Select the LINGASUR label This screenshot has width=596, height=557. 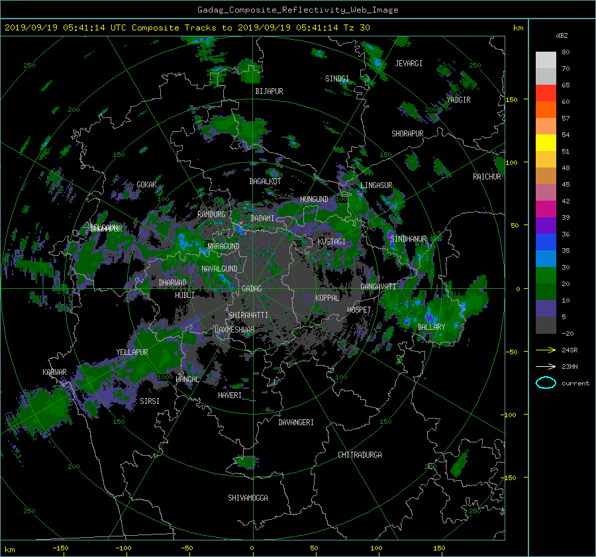tap(376, 185)
